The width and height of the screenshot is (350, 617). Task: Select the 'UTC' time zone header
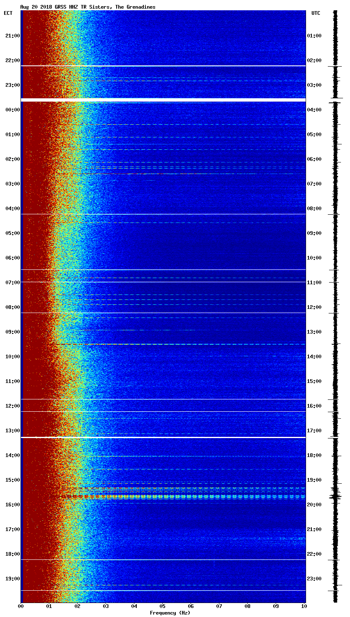tap(315, 13)
